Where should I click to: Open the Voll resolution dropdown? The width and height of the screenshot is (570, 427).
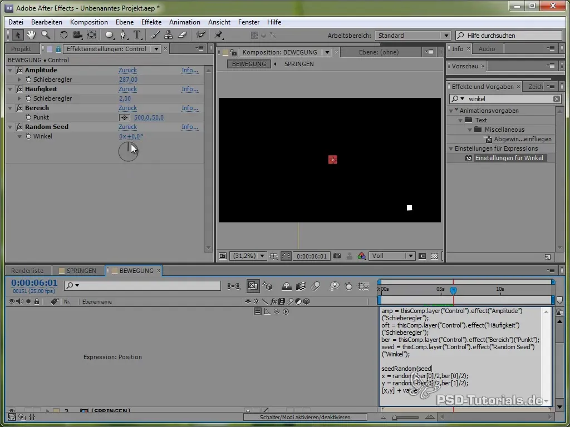[392, 256]
